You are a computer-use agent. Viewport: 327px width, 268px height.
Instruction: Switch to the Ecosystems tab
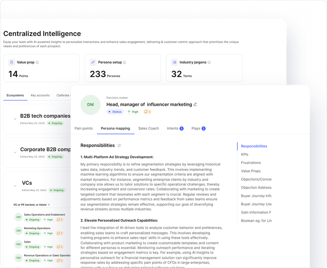point(15,95)
